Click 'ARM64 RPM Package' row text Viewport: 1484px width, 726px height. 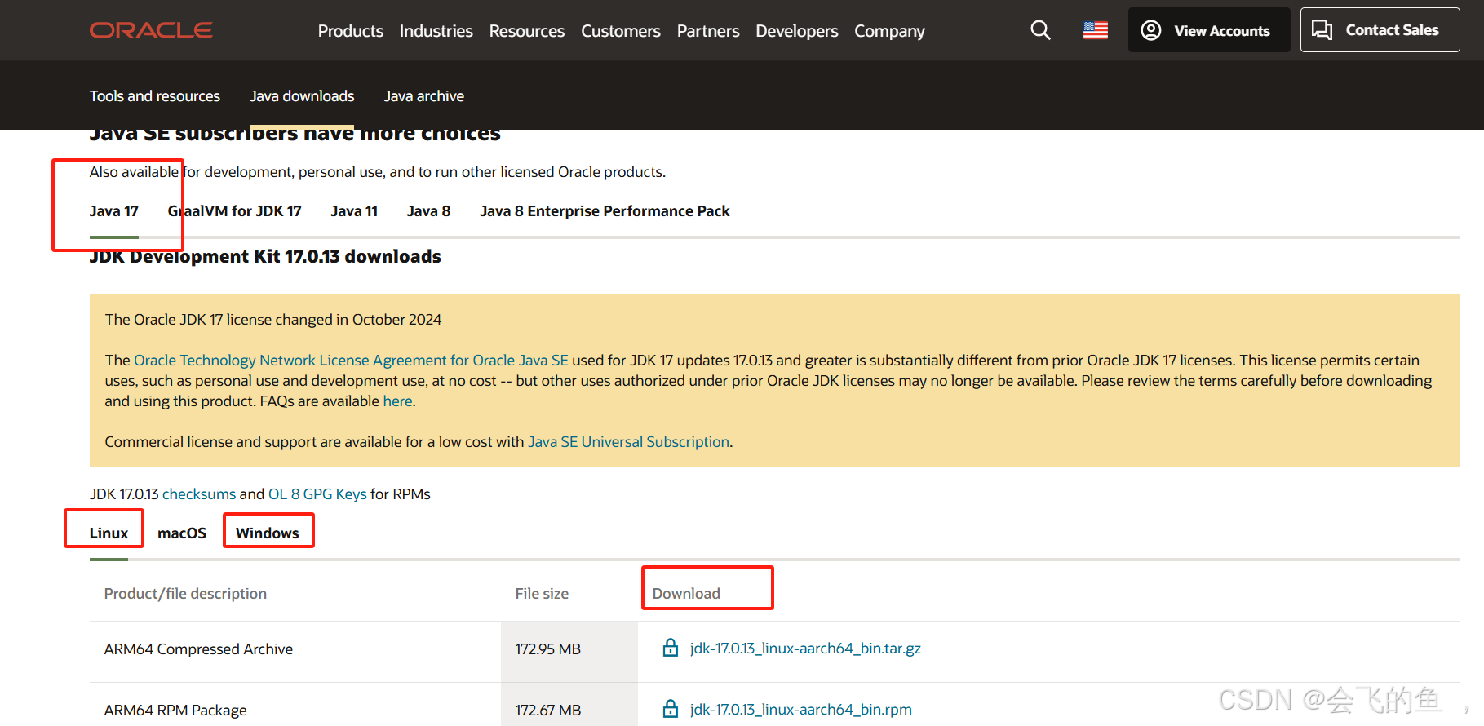[175, 711]
